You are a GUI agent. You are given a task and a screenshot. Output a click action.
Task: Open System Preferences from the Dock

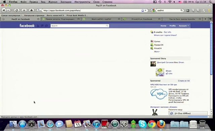point(124,124)
